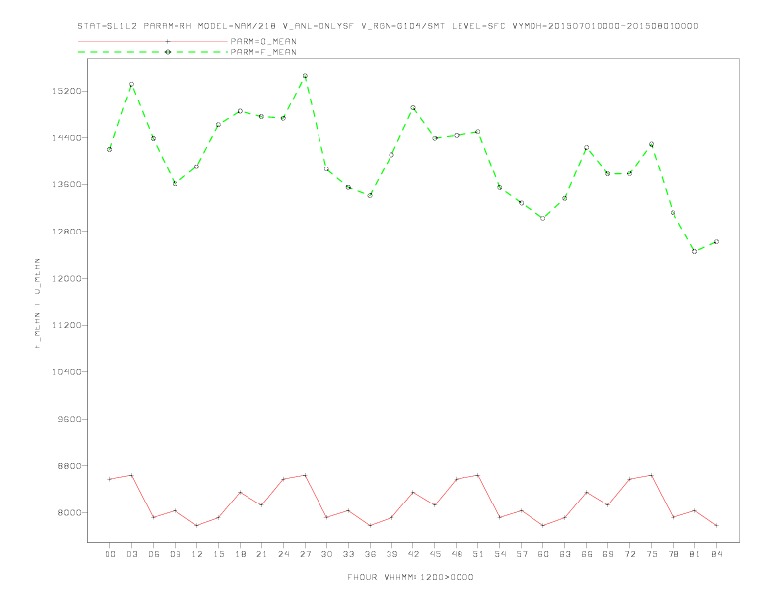Pick the red O_MEAN point at hour 18
Screen dimensions: 781x603
(240, 492)
